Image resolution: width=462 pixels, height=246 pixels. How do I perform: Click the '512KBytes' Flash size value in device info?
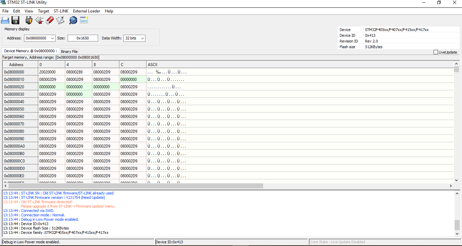(374, 47)
